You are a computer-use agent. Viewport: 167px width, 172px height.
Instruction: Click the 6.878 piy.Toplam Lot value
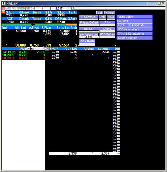89,38
